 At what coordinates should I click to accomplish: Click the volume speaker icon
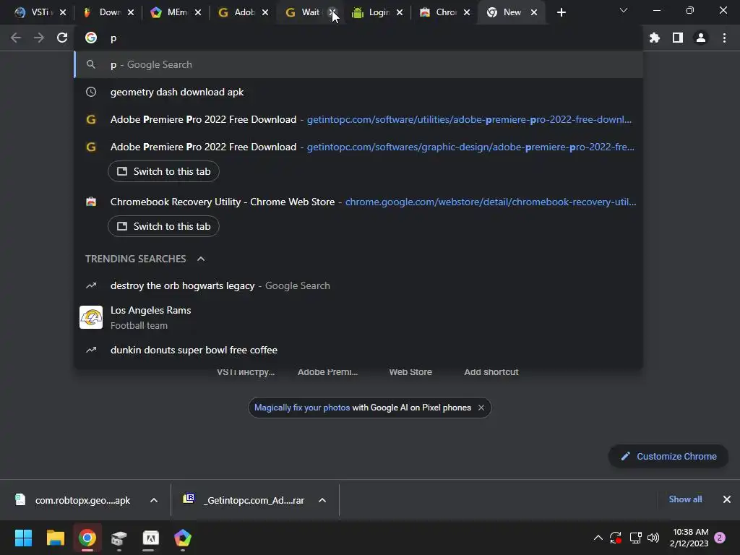tap(653, 538)
